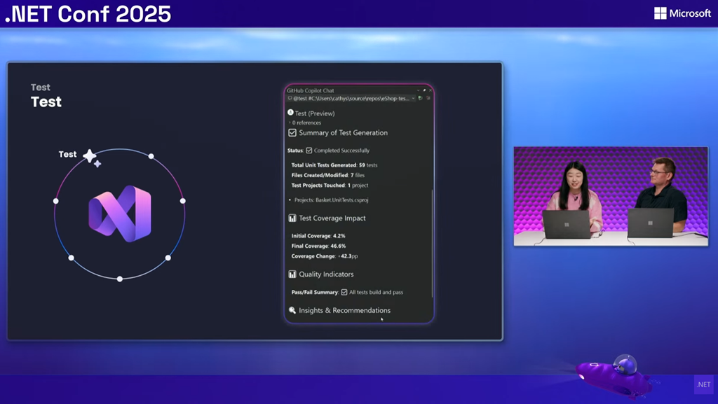Pin the GitHub Copilot Chat panel
Screen dimensions: 718x404
point(424,90)
